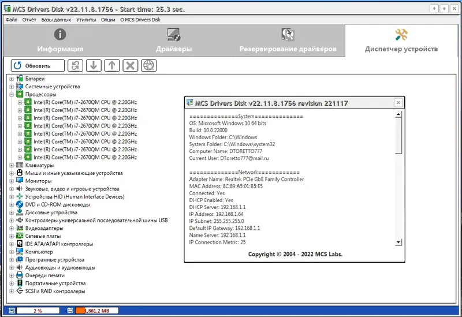Click the CPU usage icon in status bar
462x317 pixels.
click(x=12, y=311)
